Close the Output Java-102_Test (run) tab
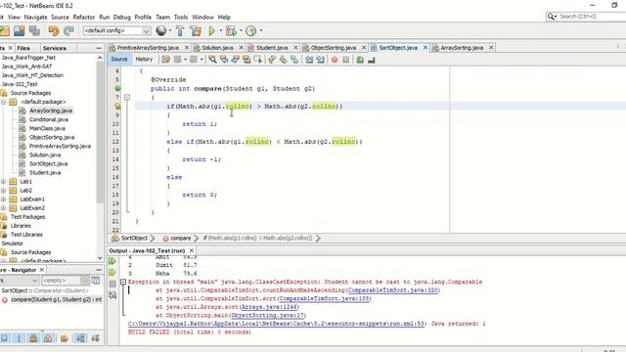Image resolution: width=626 pixels, height=352 pixels. pyautogui.click(x=192, y=250)
